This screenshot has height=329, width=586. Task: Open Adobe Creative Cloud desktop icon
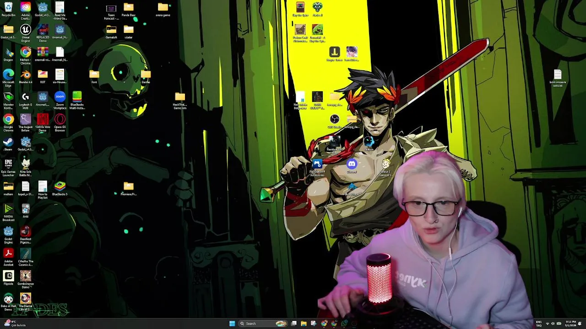click(26, 10)
